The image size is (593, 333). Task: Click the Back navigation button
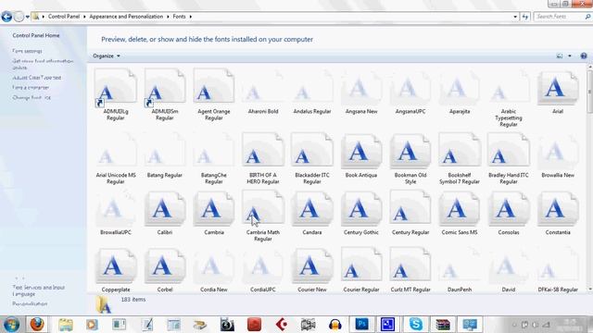[6, 17]
